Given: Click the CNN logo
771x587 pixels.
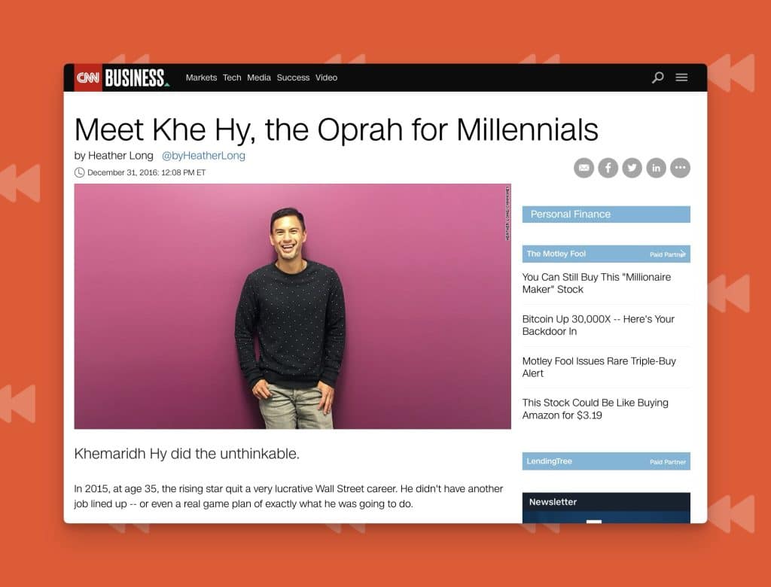Looking at the screenshot, I should point(88,78).
